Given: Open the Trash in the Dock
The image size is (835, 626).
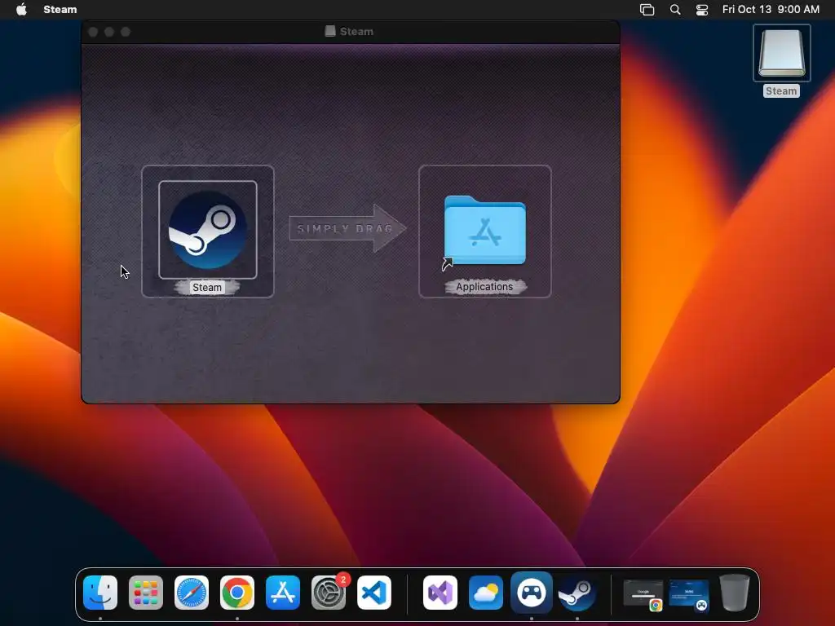Looking at the screenshot, I should tap(735, 593).
